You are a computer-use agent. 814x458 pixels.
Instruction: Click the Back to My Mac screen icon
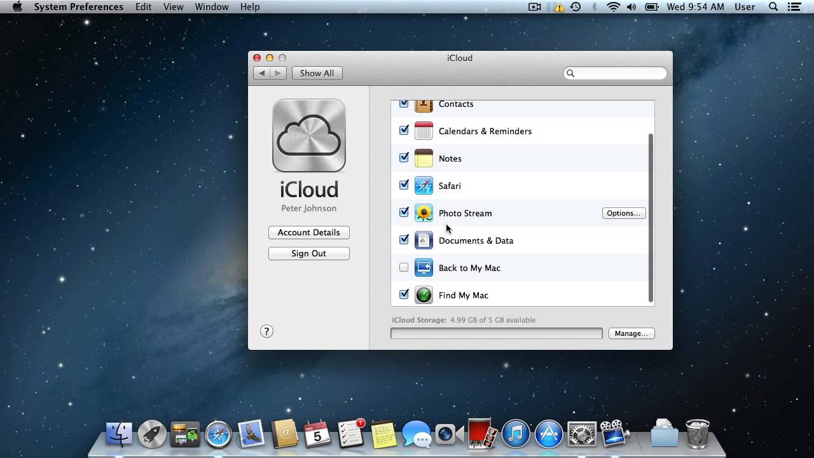424,268
